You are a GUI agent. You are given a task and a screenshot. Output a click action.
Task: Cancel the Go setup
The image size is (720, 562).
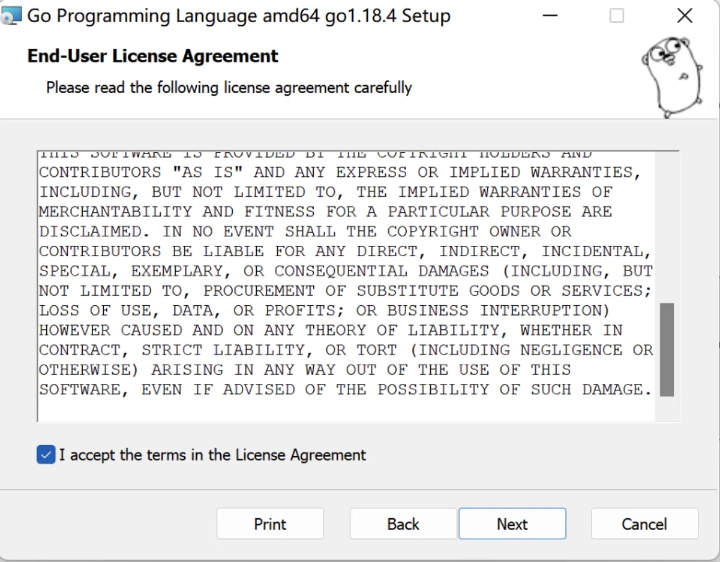[x=644, y=524]
